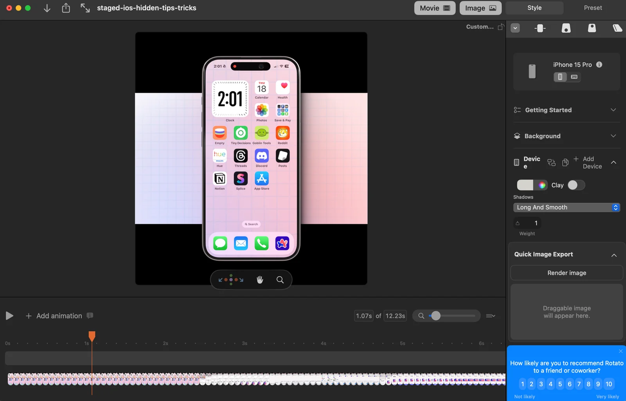The height and width of the screenshot is (401, 626).
Task: Open the Long And Smooth shadows dropdown
Action: point(567,207)
